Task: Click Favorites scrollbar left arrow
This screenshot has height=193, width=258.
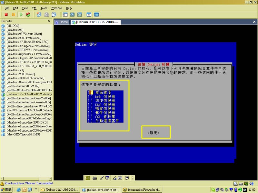Action: coord(2,179)
